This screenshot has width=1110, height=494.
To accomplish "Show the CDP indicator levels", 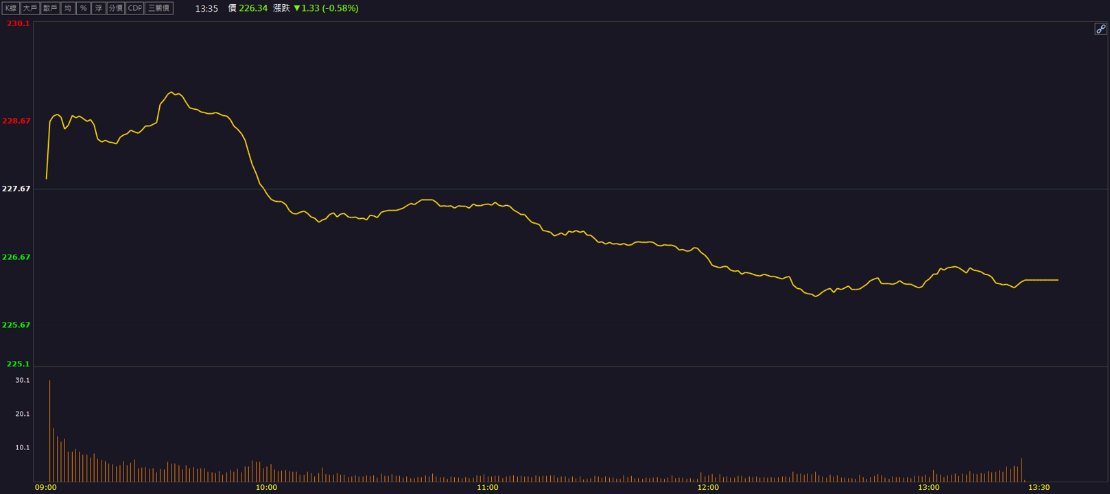I will pyautogui.click(x=134, y=8).
